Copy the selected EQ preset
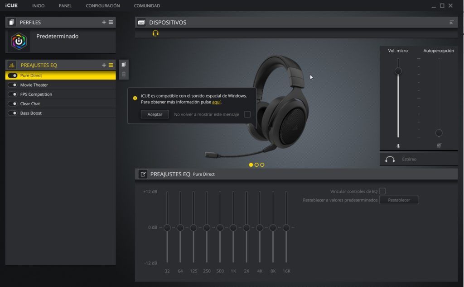 click(x=124, y=64)
